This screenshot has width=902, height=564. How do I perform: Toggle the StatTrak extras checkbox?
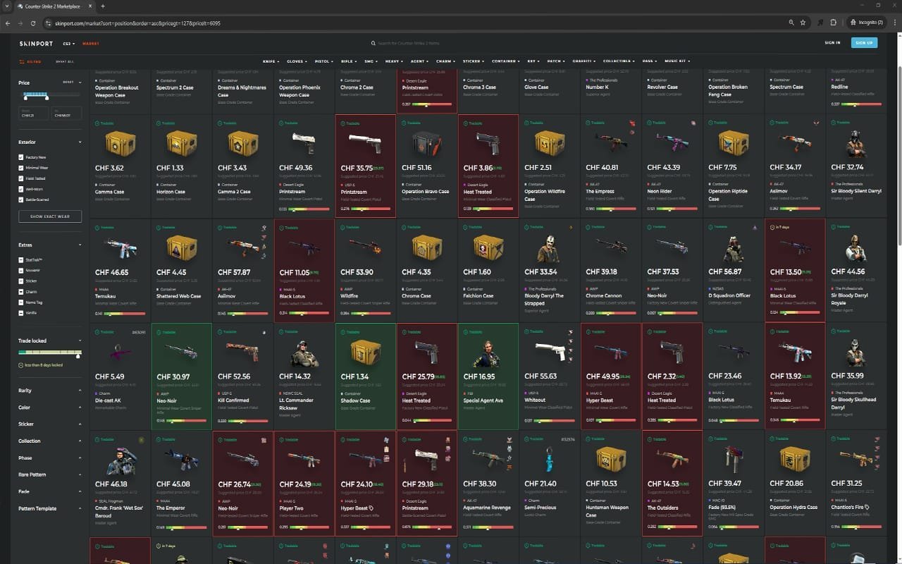21,260
